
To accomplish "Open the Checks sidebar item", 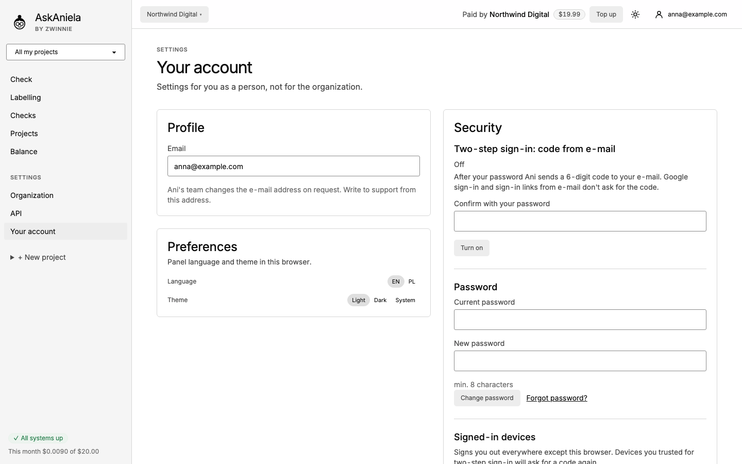I will pos(65,115).
